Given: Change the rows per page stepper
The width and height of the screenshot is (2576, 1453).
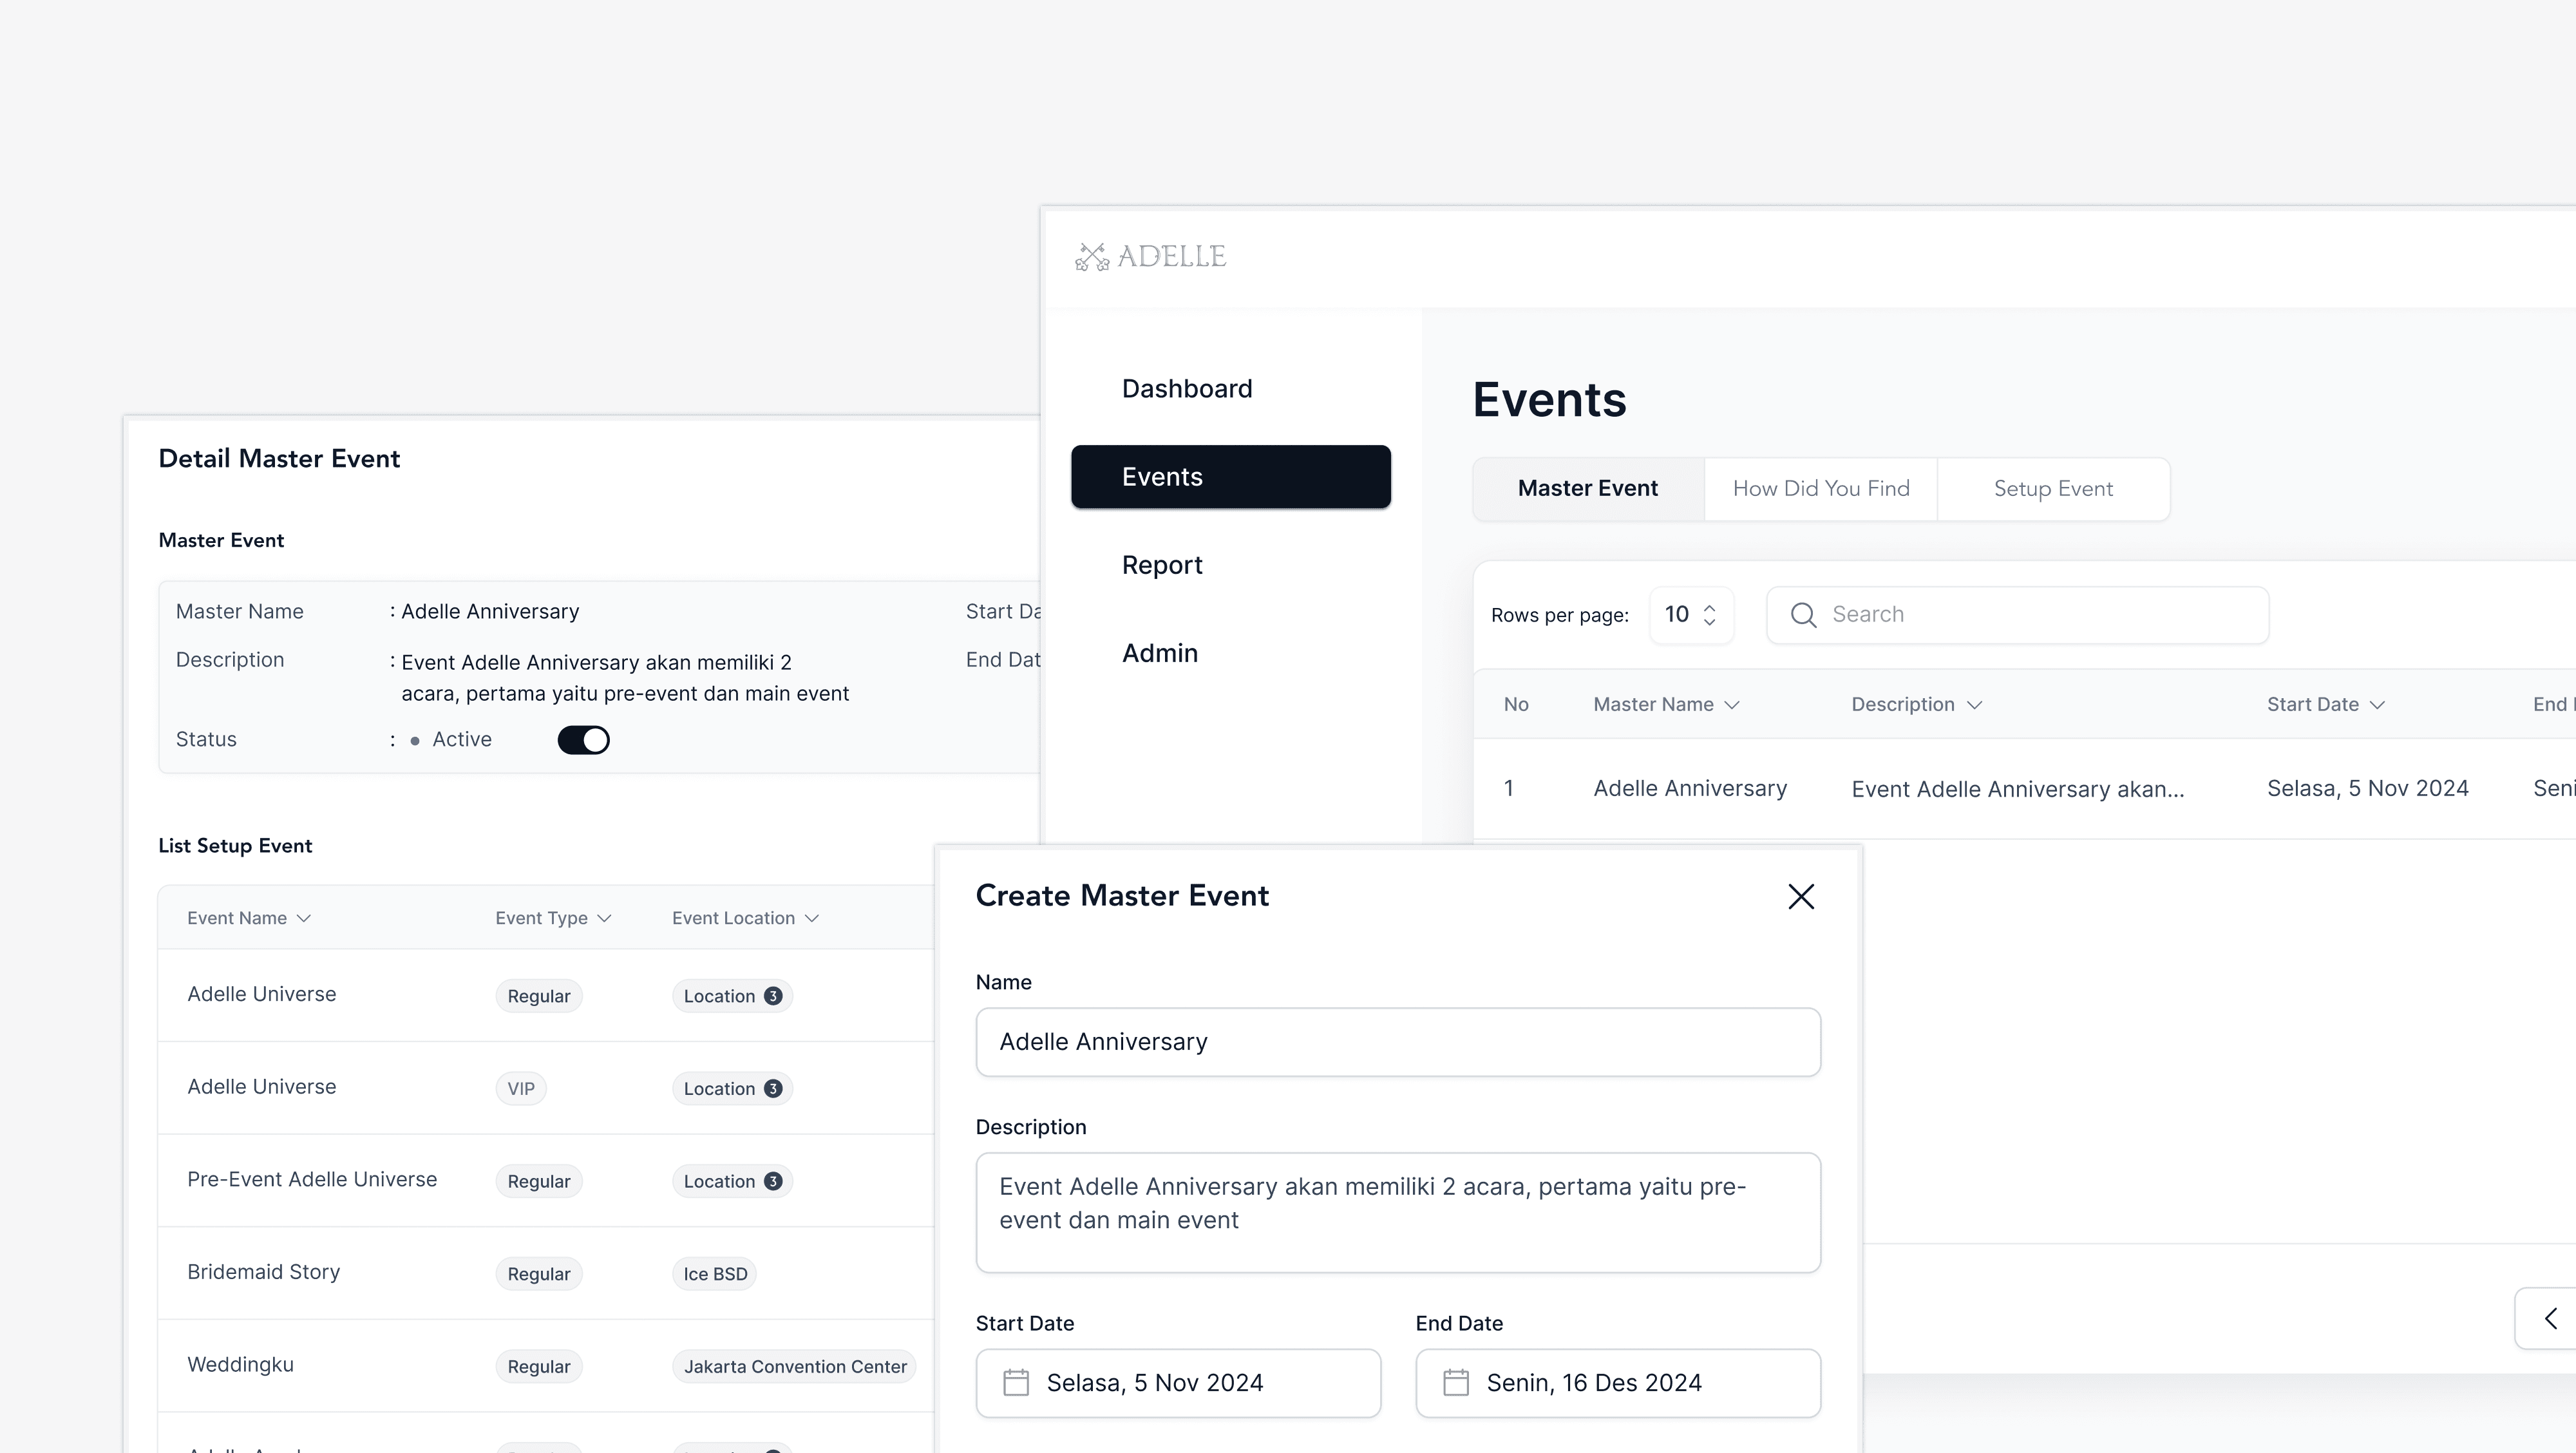Looking at the screenshot, I should 1709,615.
